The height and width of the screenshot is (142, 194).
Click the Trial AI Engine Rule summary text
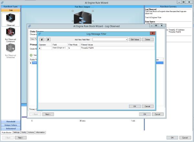pos(153,18)
